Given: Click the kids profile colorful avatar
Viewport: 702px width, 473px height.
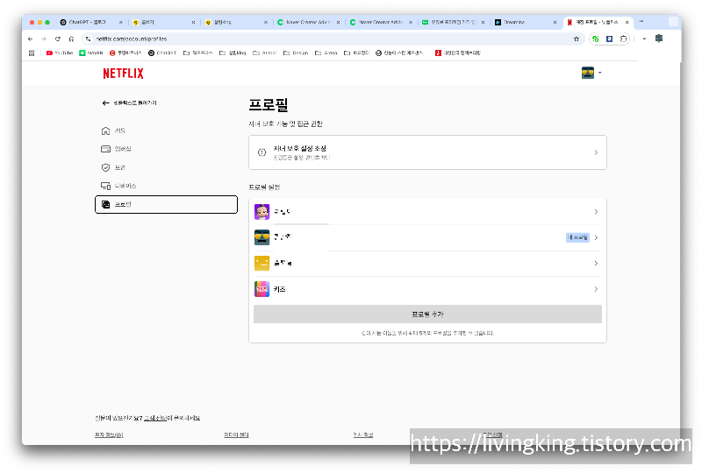Looking at the screenshot, I should coord(261,289).
